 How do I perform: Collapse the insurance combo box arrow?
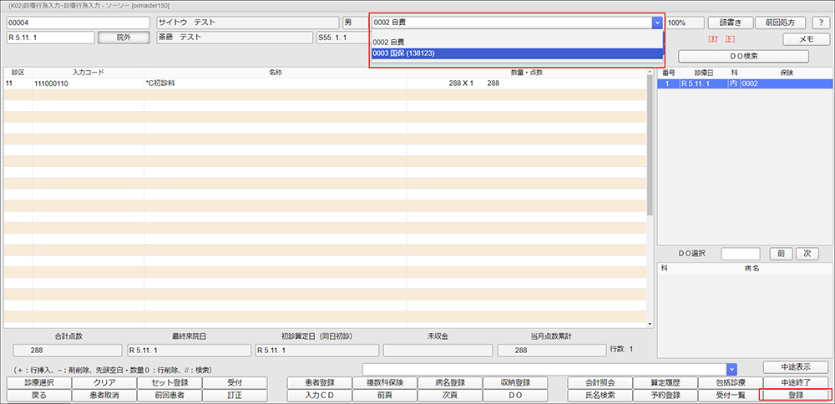tap(656, 23)
